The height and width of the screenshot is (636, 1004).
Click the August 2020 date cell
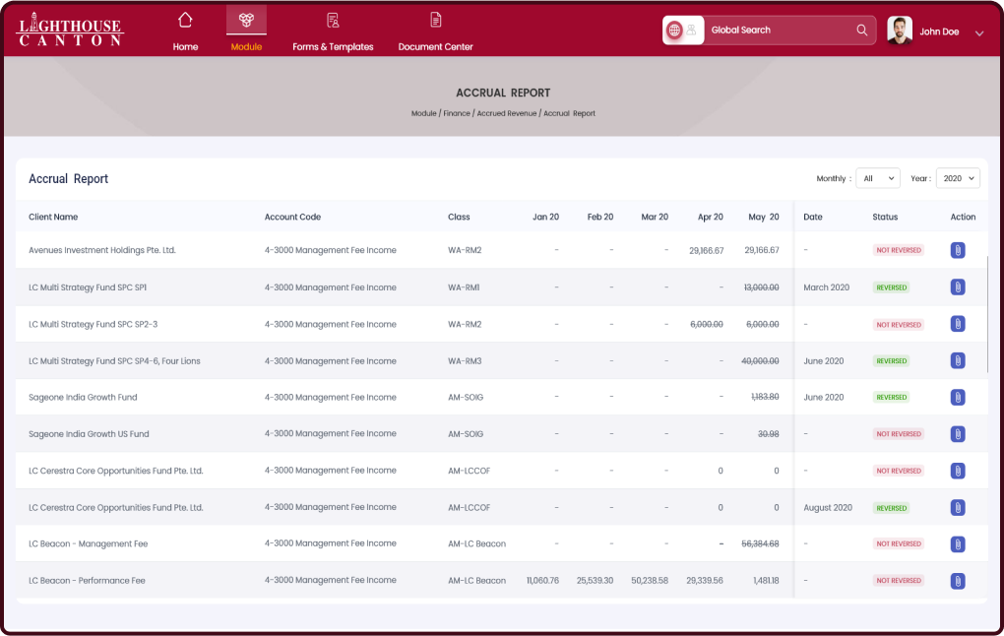827,508
